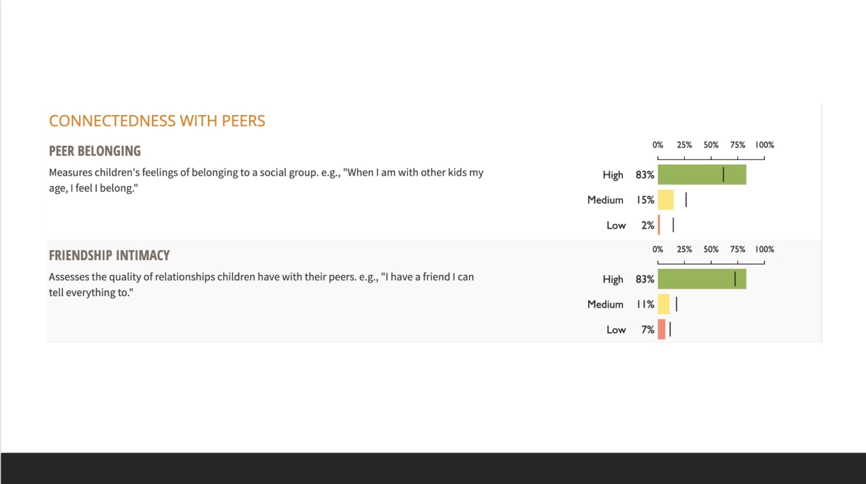Click the High label in Friendship Intimacy chart
866x484 pixels.
tap(612, 279)
